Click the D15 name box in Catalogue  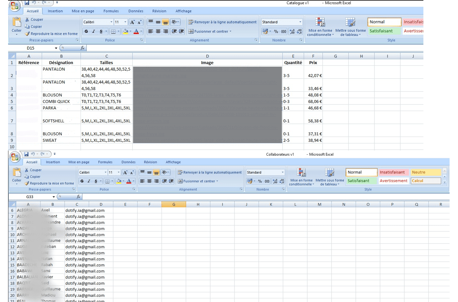coord(31,48)
